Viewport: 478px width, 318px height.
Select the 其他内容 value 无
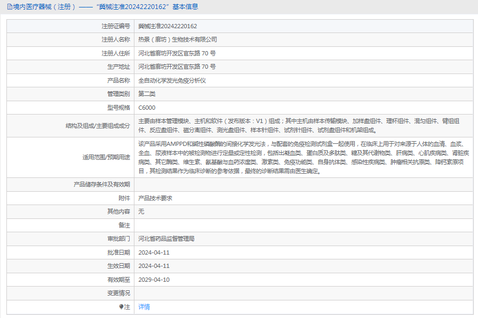point(141,211)
